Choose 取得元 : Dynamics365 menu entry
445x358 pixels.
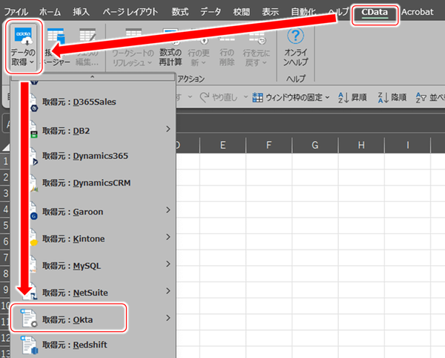(93, 156)
